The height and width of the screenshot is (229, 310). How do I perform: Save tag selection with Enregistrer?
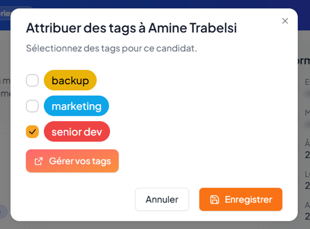click(241, 199)
